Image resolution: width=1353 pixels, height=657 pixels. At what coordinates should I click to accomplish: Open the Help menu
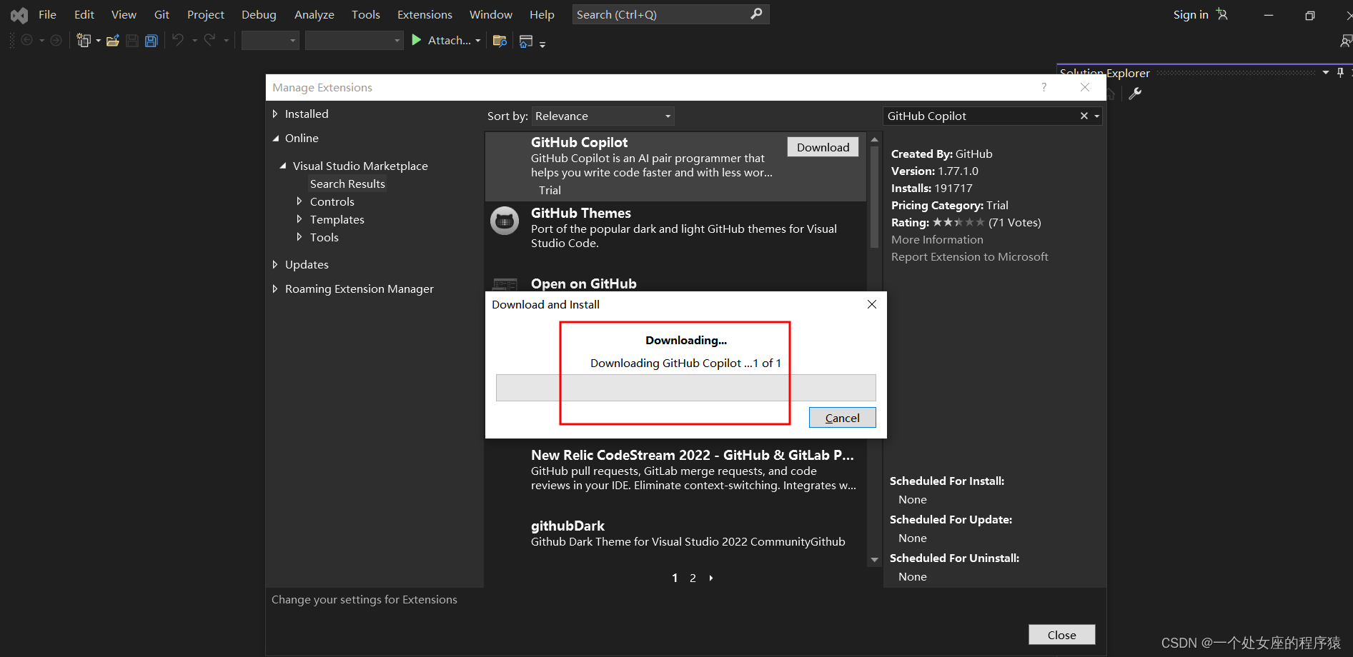click(x=542, y=14)
